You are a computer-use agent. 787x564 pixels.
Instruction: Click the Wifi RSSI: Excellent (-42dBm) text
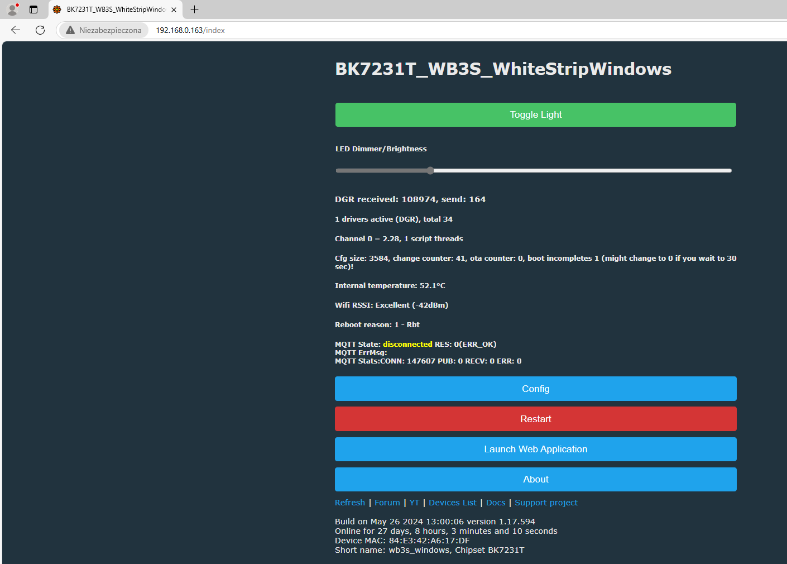[392, 305]
